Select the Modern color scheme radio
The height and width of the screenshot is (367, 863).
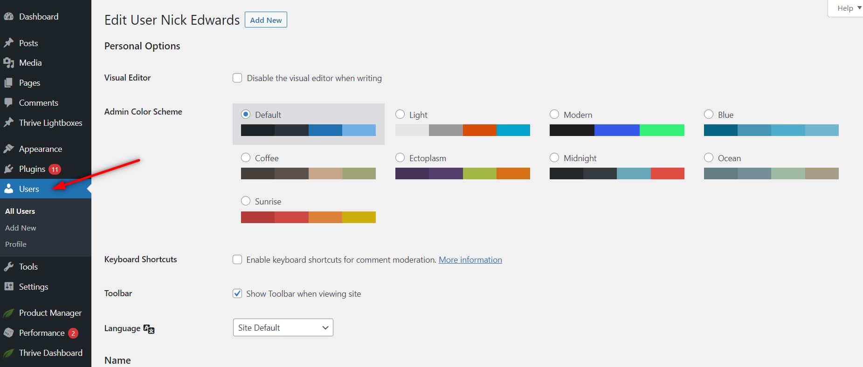coord(554,114)
